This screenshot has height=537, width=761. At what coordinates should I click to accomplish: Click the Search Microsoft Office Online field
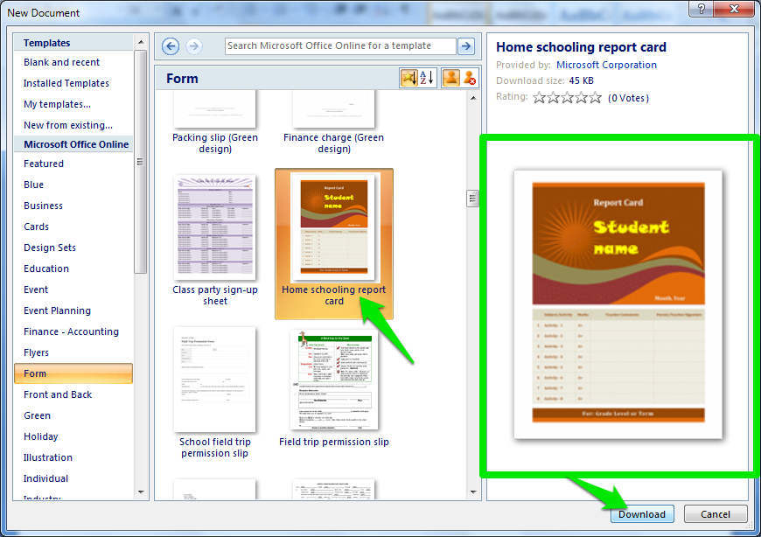(x=339, y=46)
